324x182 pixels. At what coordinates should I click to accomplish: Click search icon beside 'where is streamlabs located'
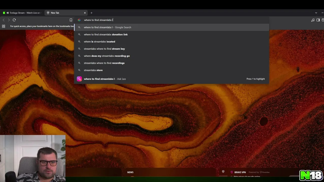(x=79, y=41)
